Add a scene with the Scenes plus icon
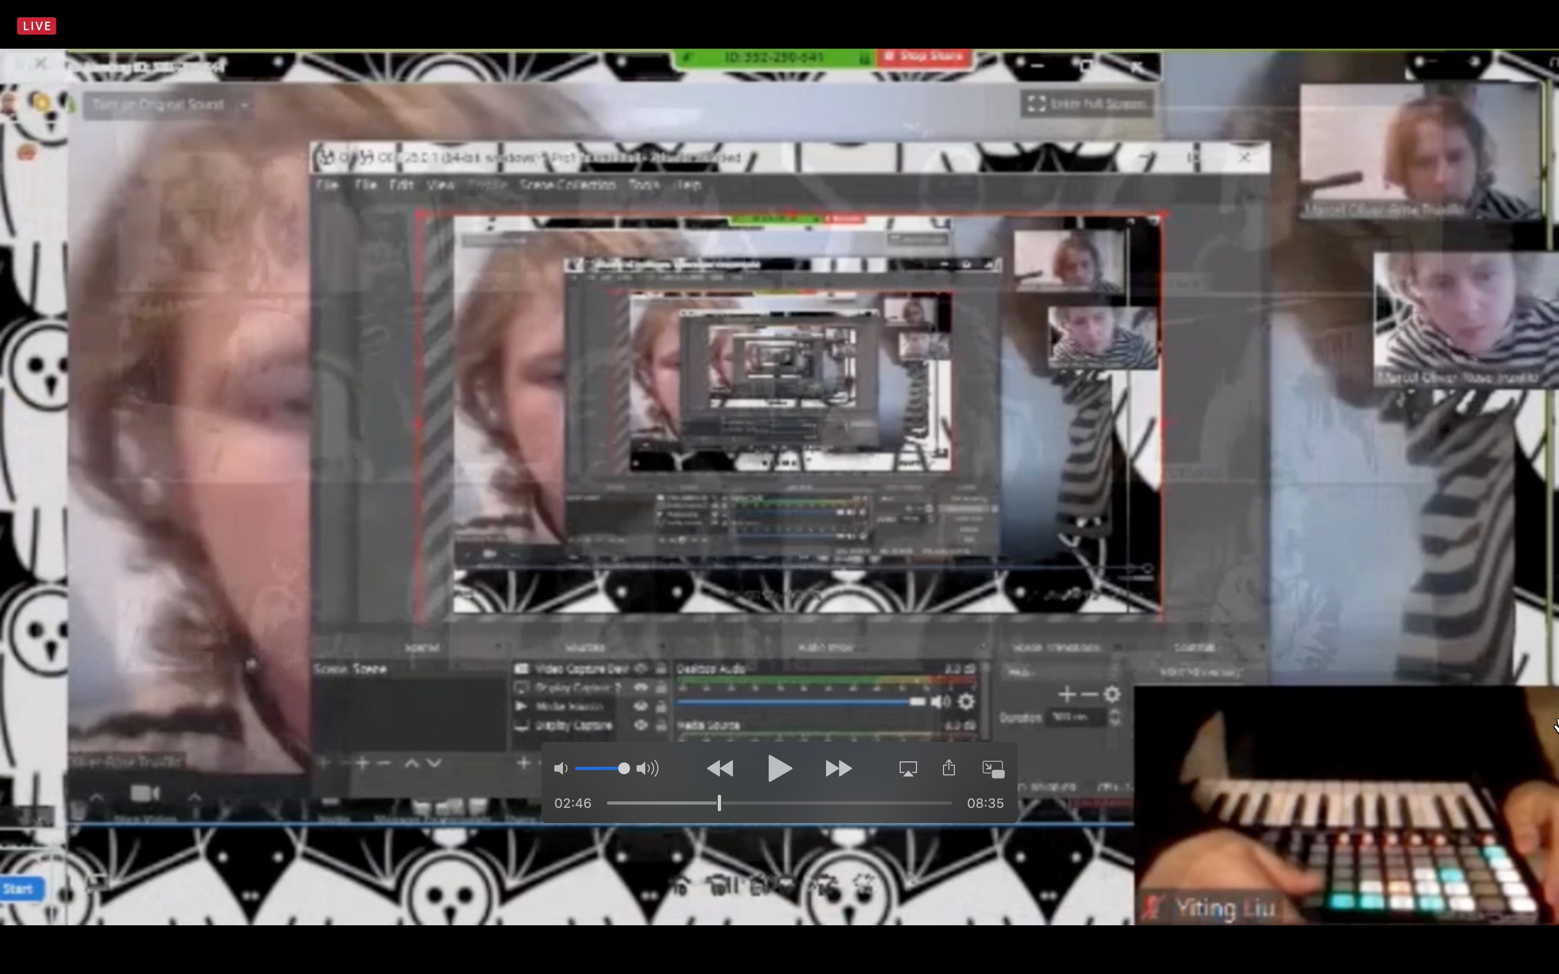This screenshot has height=974, width=1559. (x=362, y=764)
